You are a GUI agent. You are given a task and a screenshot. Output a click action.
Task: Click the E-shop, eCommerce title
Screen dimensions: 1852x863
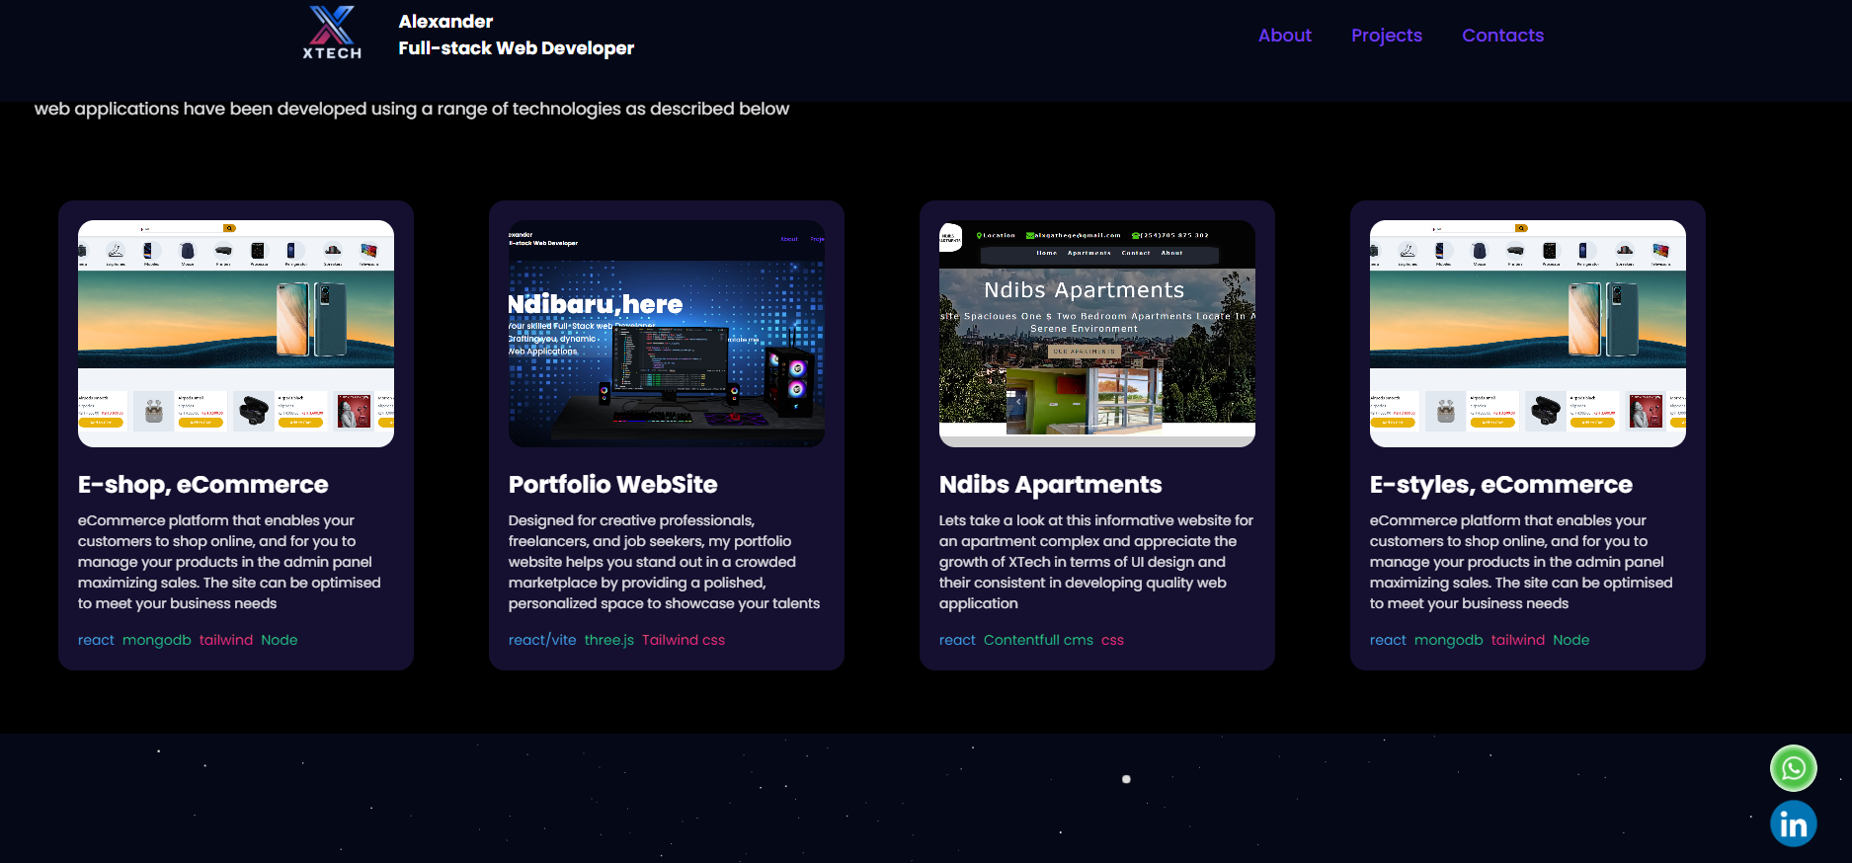[202, 485]
